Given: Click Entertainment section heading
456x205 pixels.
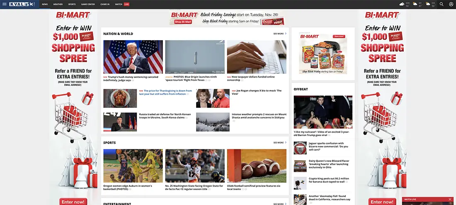Looking at the screenshot, I should point(117,204).
